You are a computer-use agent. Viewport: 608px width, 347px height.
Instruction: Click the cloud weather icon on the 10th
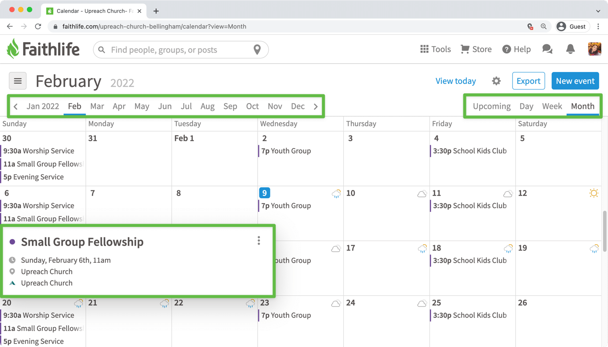pos(422,193)
